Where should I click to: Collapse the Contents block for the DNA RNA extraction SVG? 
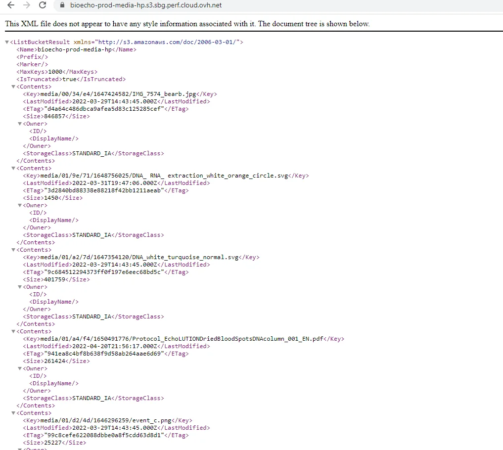pos(13,168)
